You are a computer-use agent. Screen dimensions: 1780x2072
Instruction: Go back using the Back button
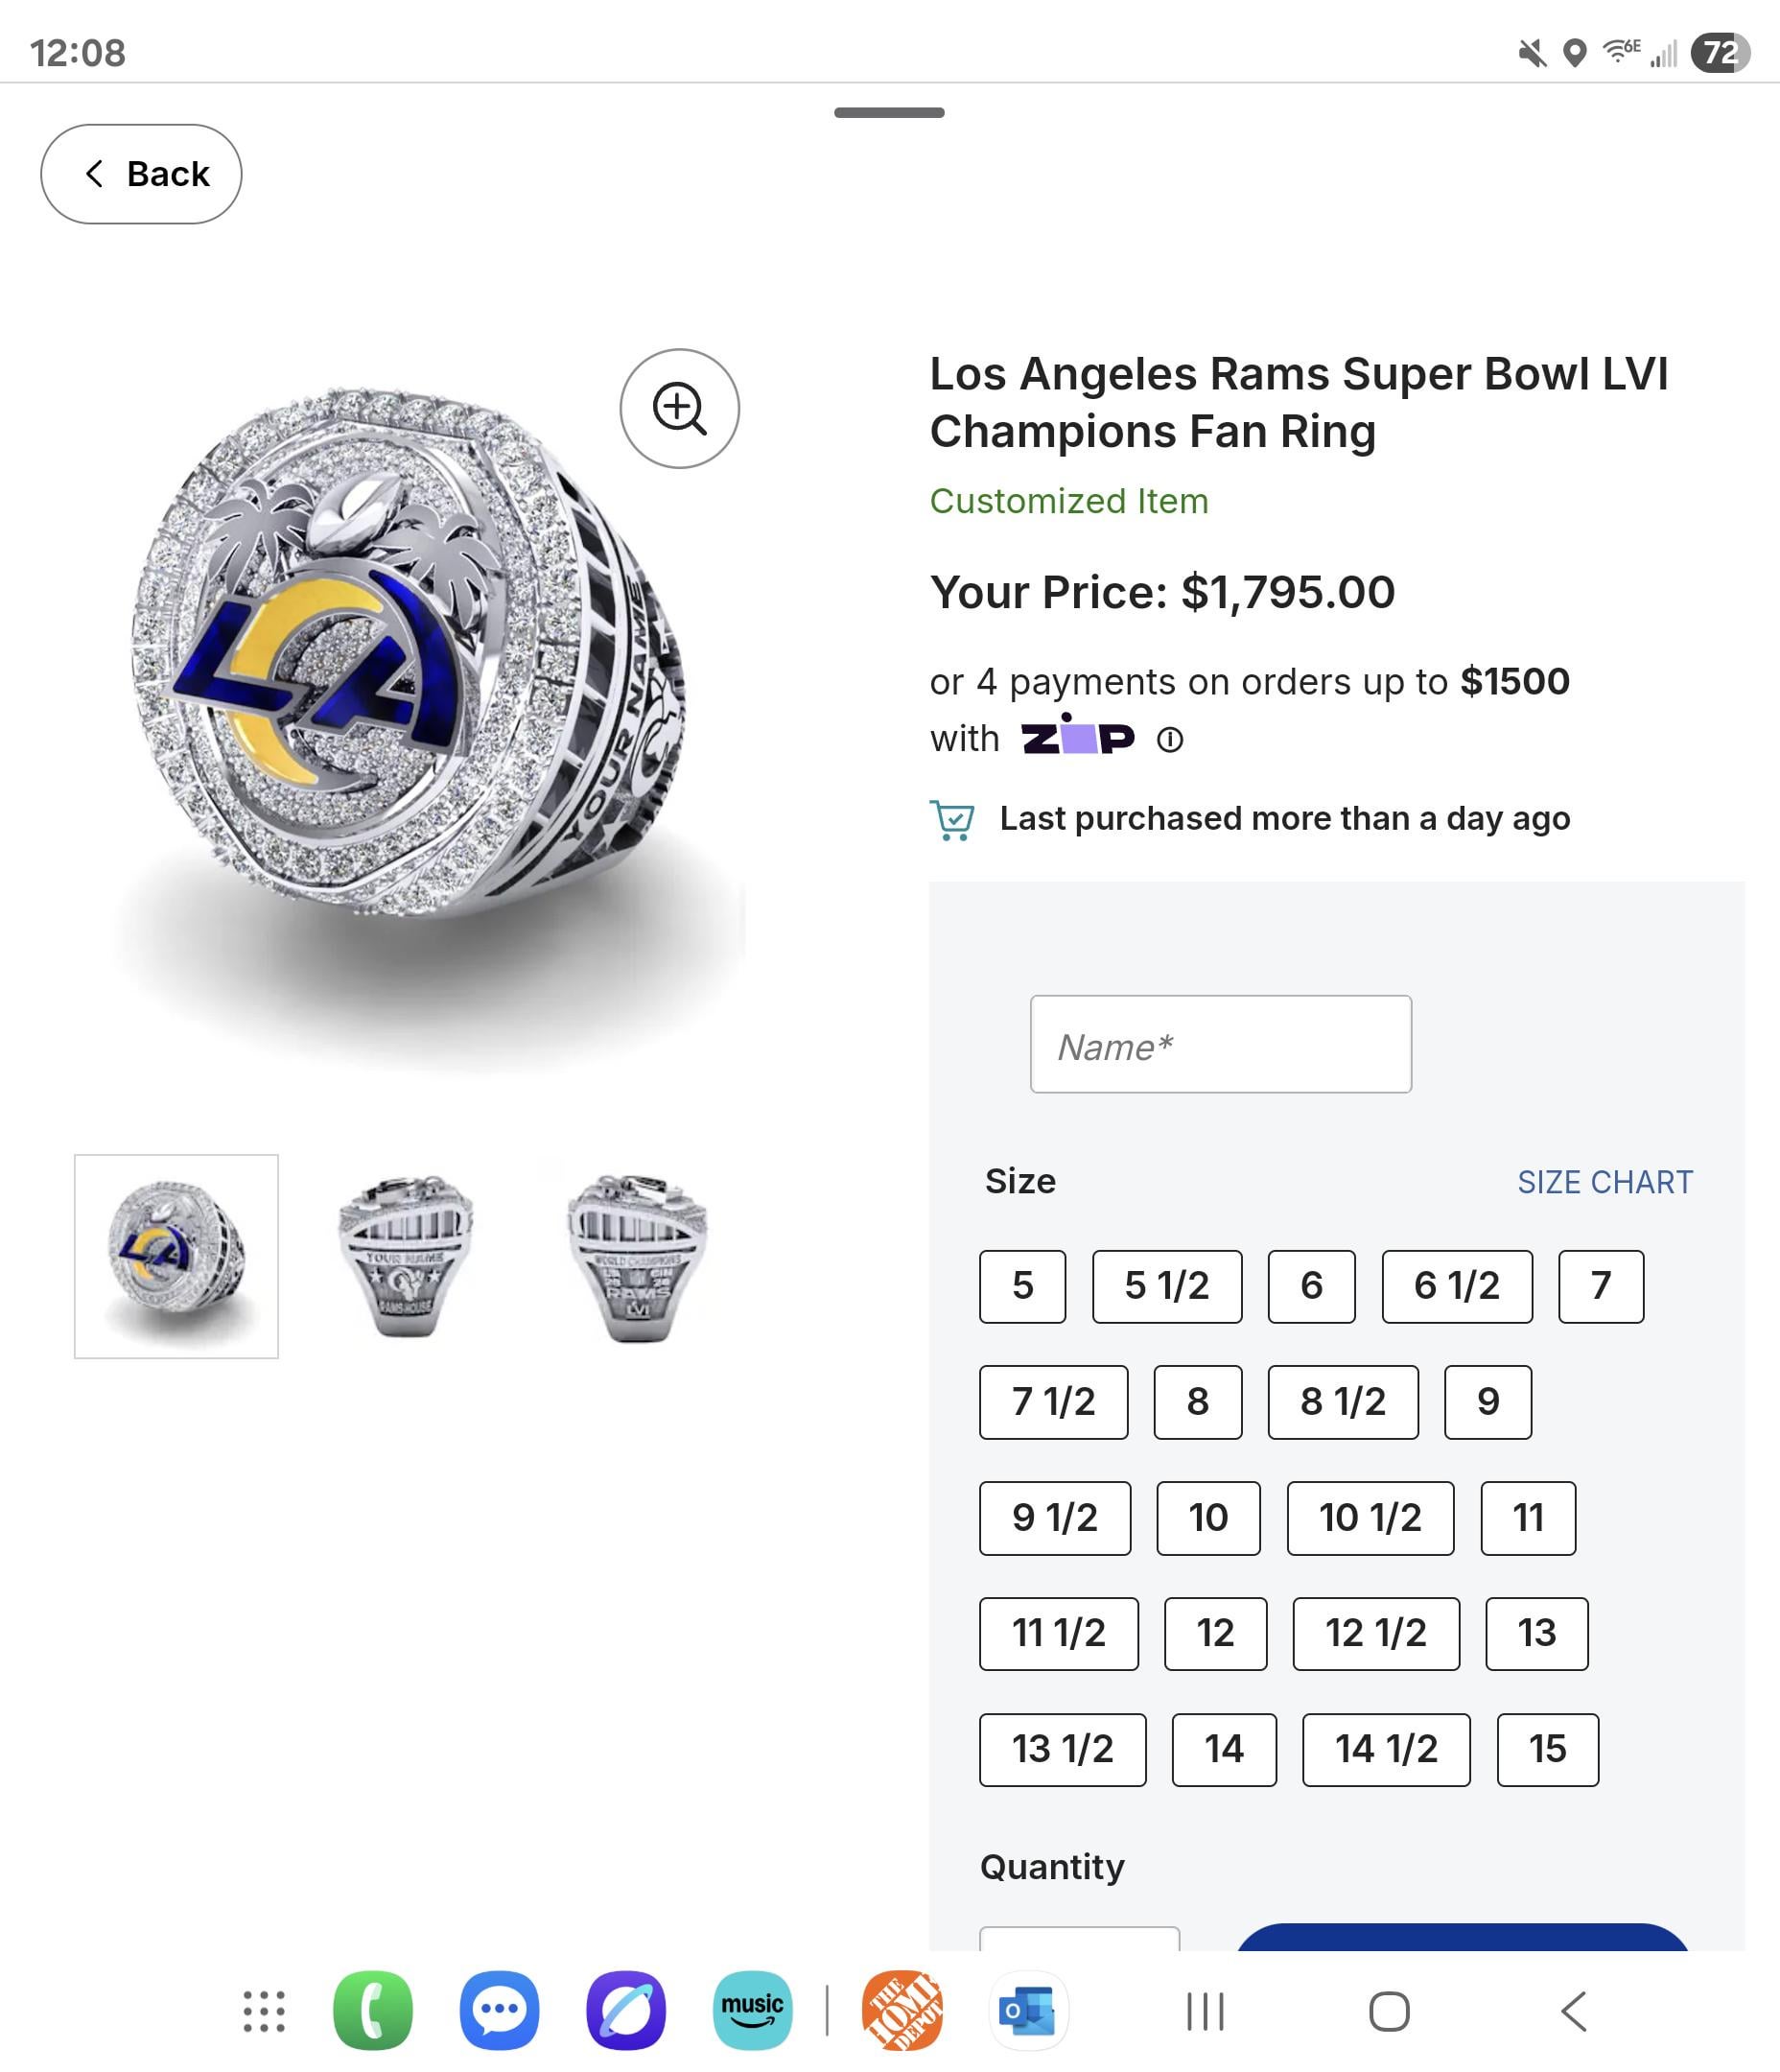(x=141, y=174)
